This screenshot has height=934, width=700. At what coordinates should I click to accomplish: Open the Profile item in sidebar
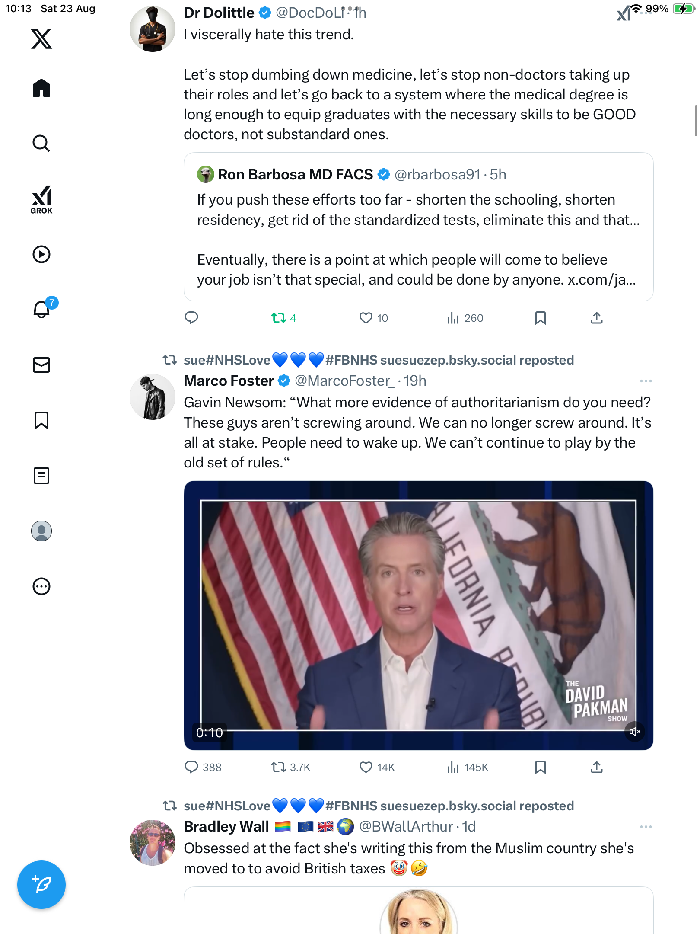41,531
